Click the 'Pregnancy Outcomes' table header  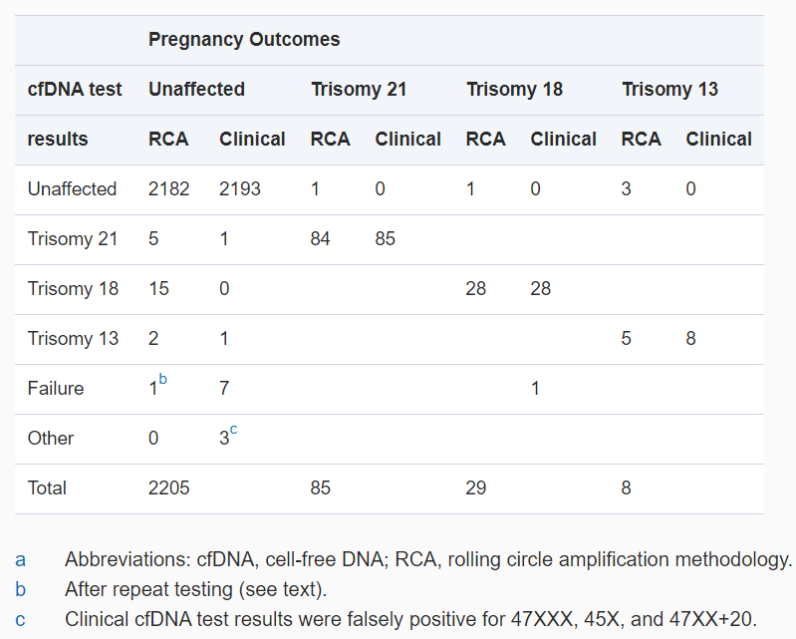point(244,40)
